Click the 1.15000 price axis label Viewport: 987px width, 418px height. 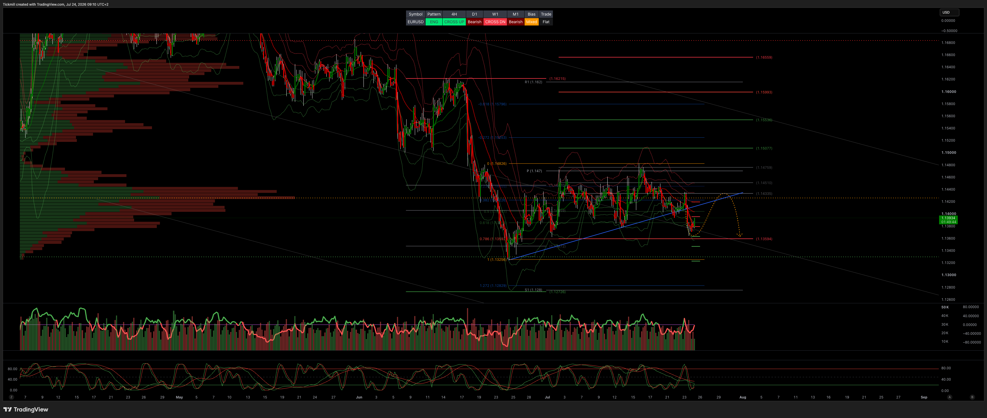pyautogui.click(x=948, y=152)
